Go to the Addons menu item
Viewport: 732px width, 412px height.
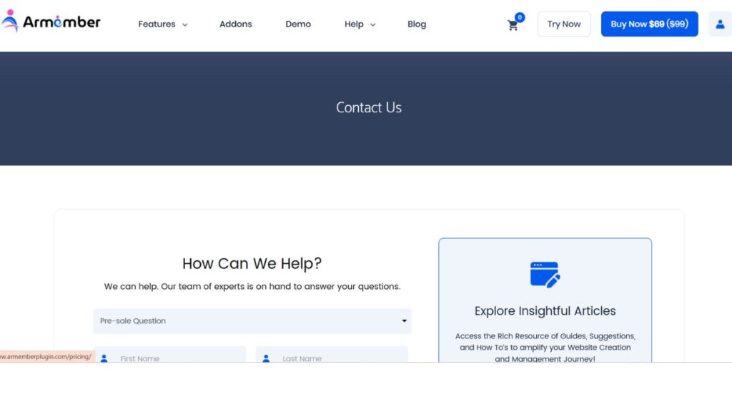[235, 24]
